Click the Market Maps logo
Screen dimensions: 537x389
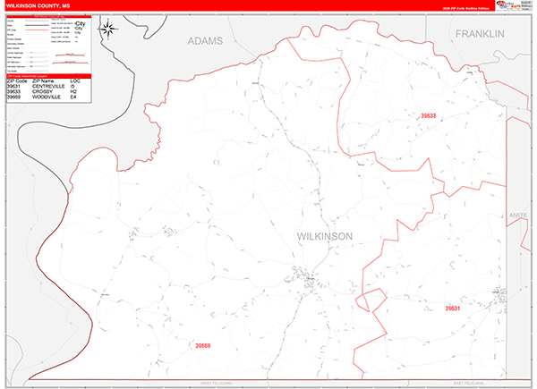pos(508,5)
